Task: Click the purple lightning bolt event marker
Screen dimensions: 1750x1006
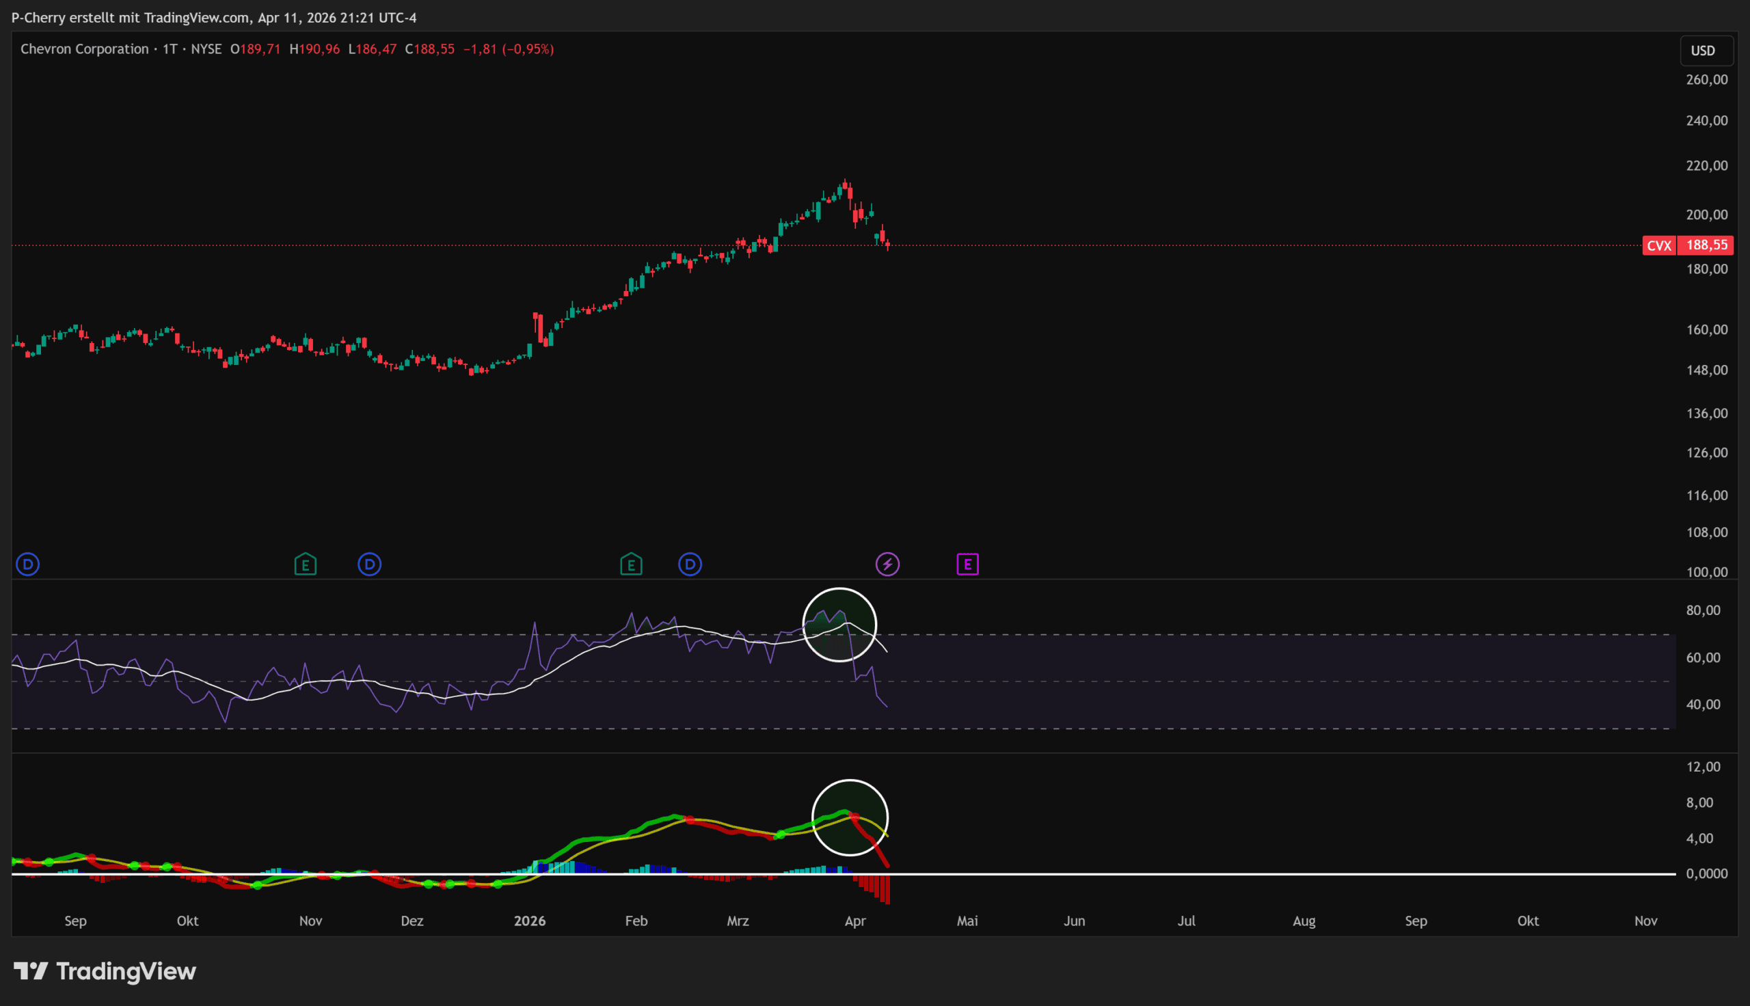Action: coord(888,565)
